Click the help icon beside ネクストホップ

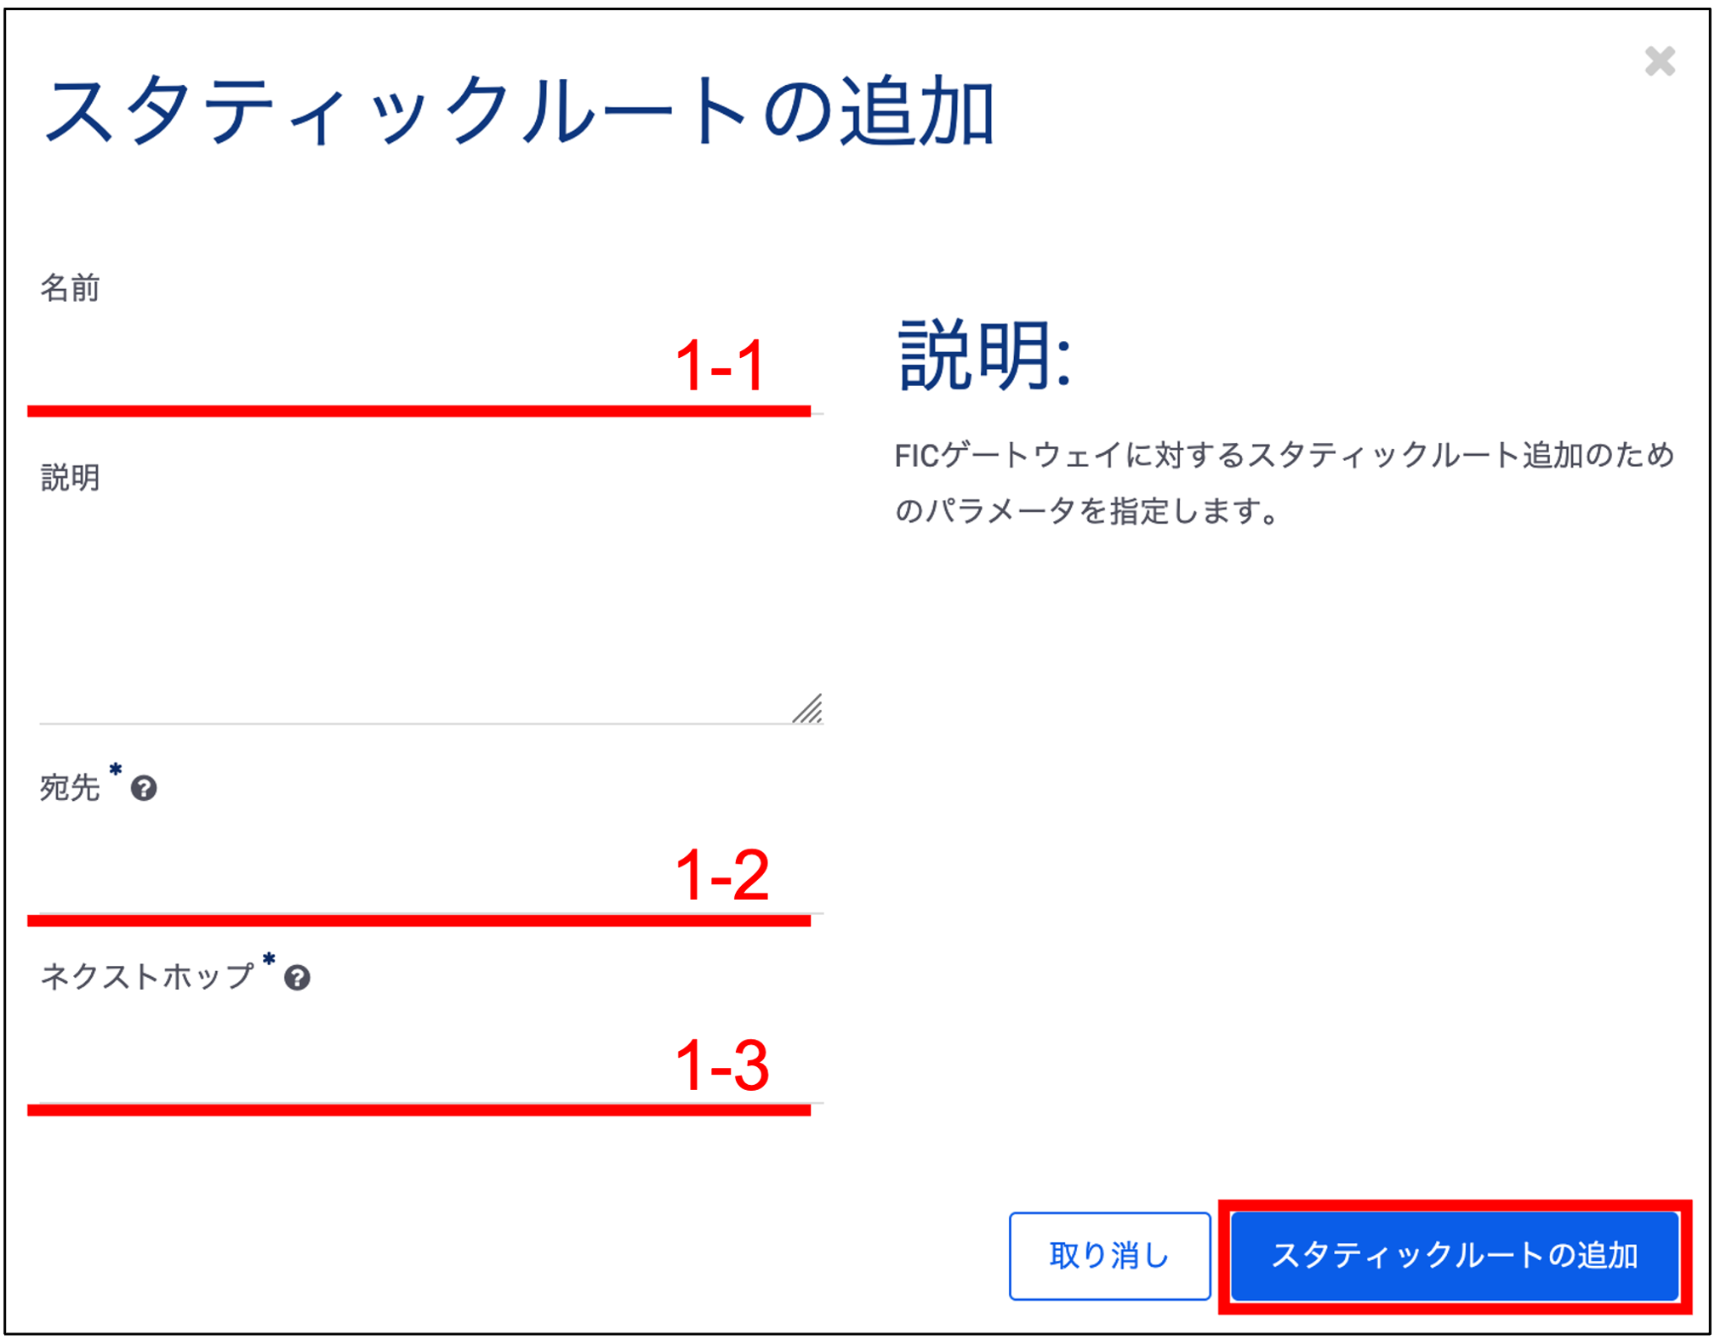[x=297, y=978]
